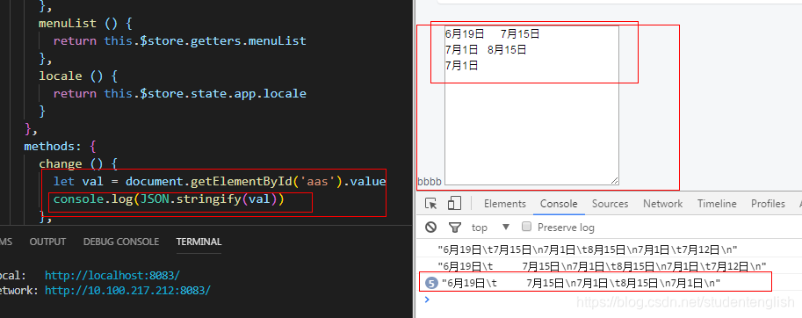802x318 pixels.
Task: Click the 'bbbb' label beside textarea
Action: [x=430, y=182]
